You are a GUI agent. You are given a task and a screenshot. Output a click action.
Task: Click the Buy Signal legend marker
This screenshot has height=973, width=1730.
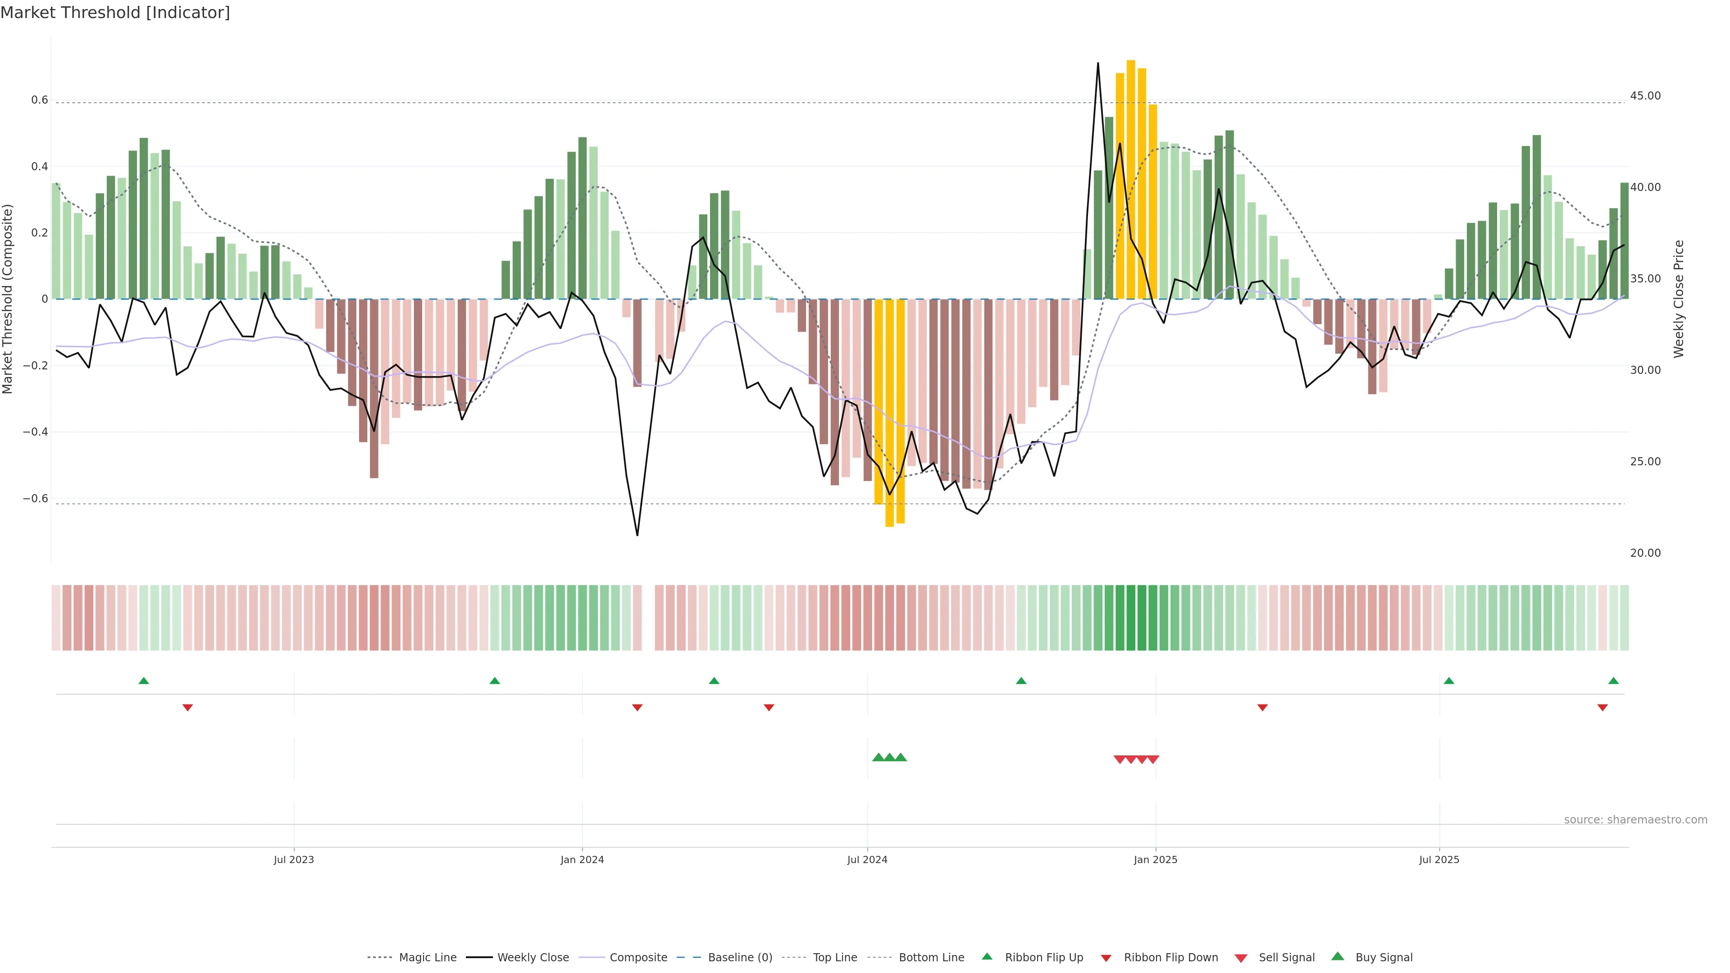(1338, 956)
